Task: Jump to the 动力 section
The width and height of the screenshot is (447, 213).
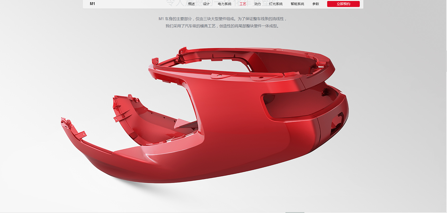Action: click(x=257, y=4)
